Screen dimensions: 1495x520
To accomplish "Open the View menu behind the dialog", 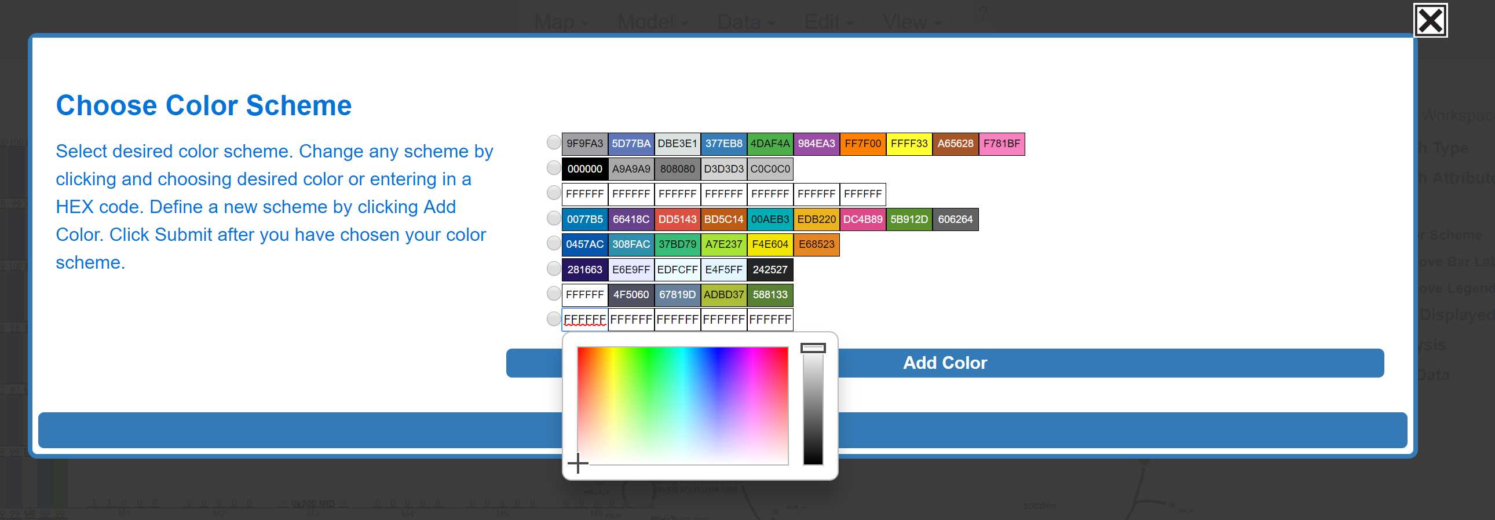I will [x=912, y=22].
